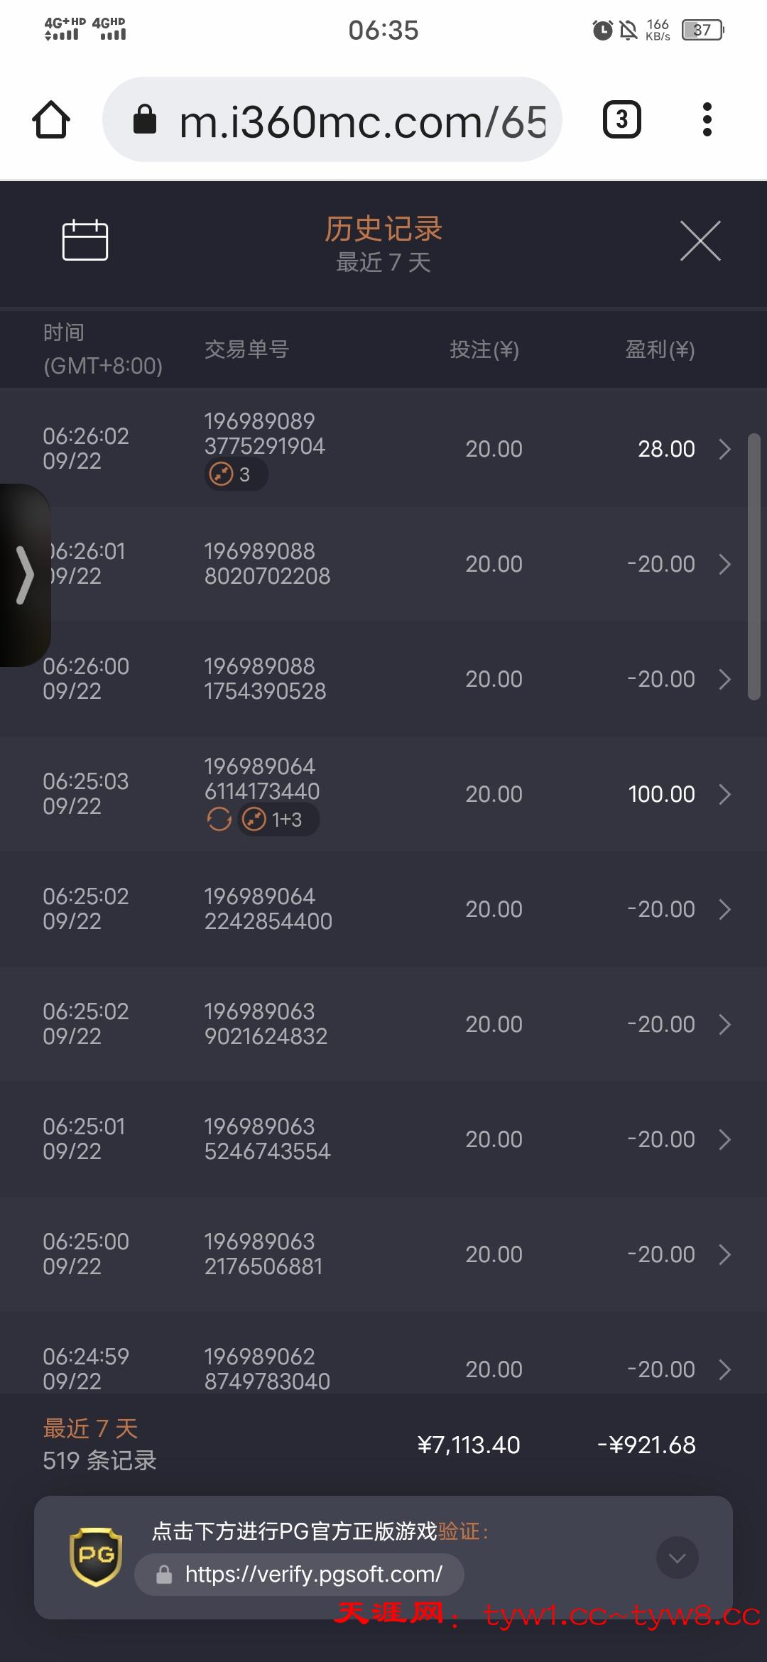Close the history records panel
This screenshot has width=767, height=1662.
(x=700, y=241)
